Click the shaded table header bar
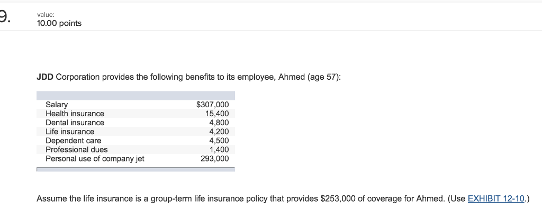This screenshot has height=208, width=542. 135,96
